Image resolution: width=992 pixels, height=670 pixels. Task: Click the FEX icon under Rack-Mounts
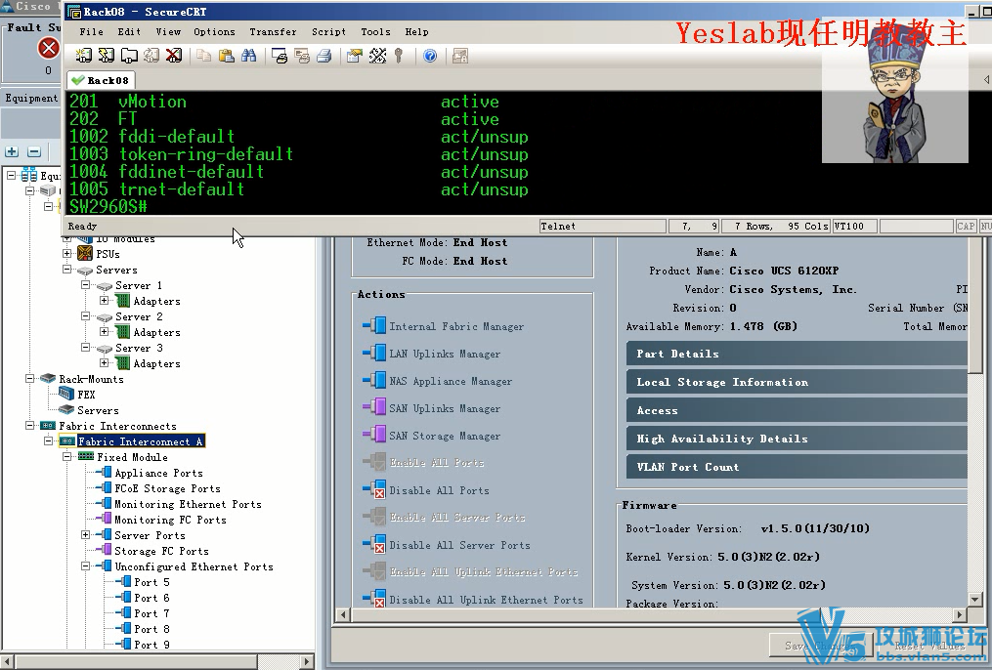(66, 394)
